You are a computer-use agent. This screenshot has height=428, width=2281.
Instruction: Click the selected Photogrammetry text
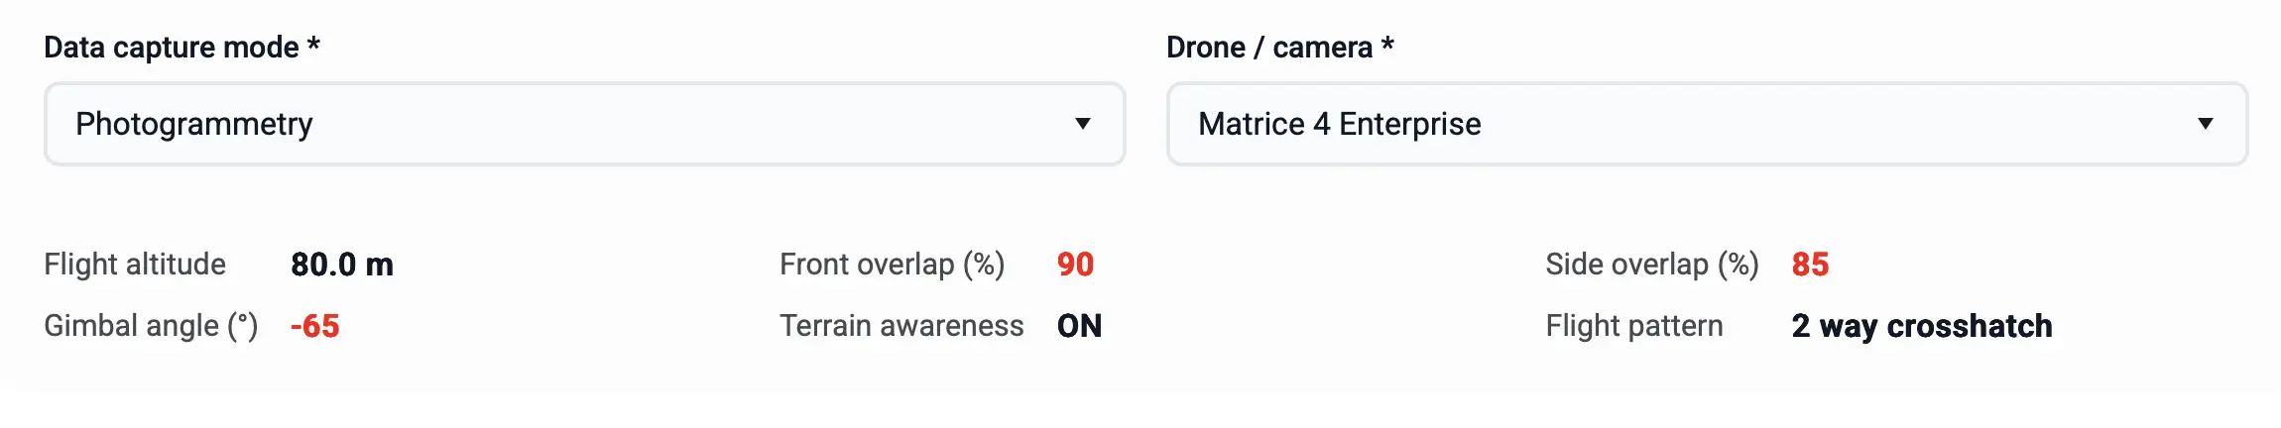click(194, 124)
